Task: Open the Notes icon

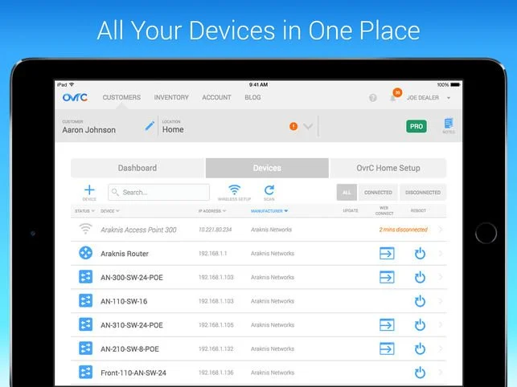Action: [449, 125]
